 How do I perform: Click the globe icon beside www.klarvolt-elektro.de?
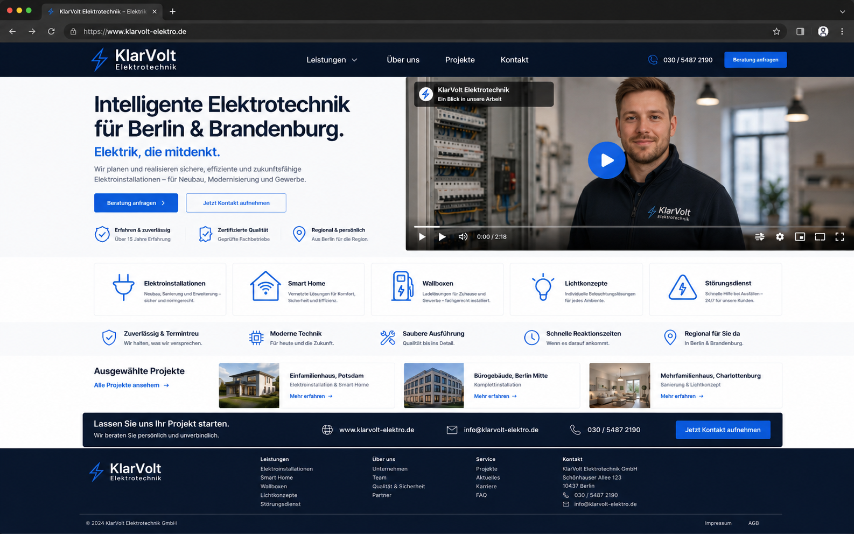tap(327, 430)
